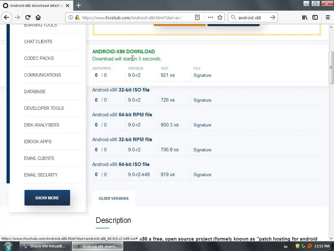Click the orange magnifier tray icon
334x251 pixels.
310,246
